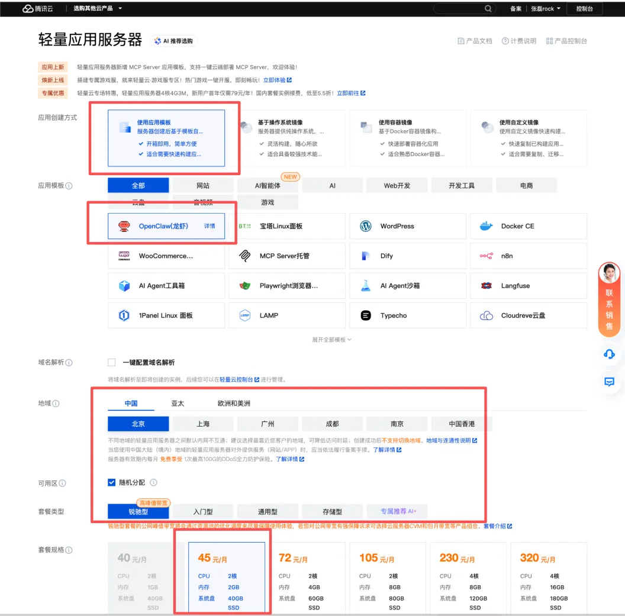Click the AI 推荐选购 button
Screen dimensions: 625x616
pos(174,41)
